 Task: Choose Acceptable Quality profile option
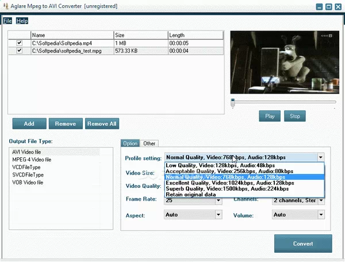(244, 171)
